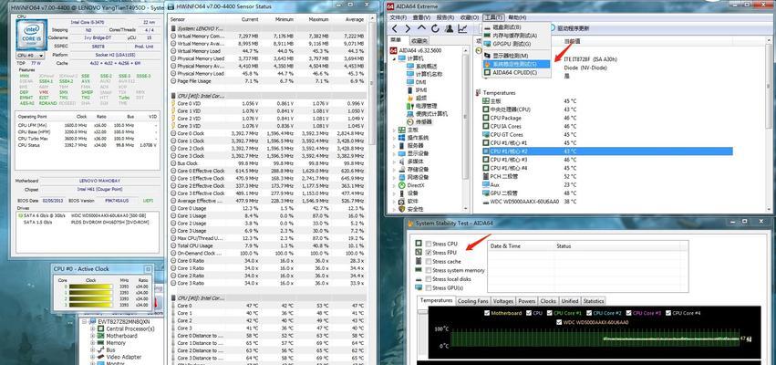
Task: Click the PCH diode sensor icon
Action: pyautogui.click(x=485, y=176)
